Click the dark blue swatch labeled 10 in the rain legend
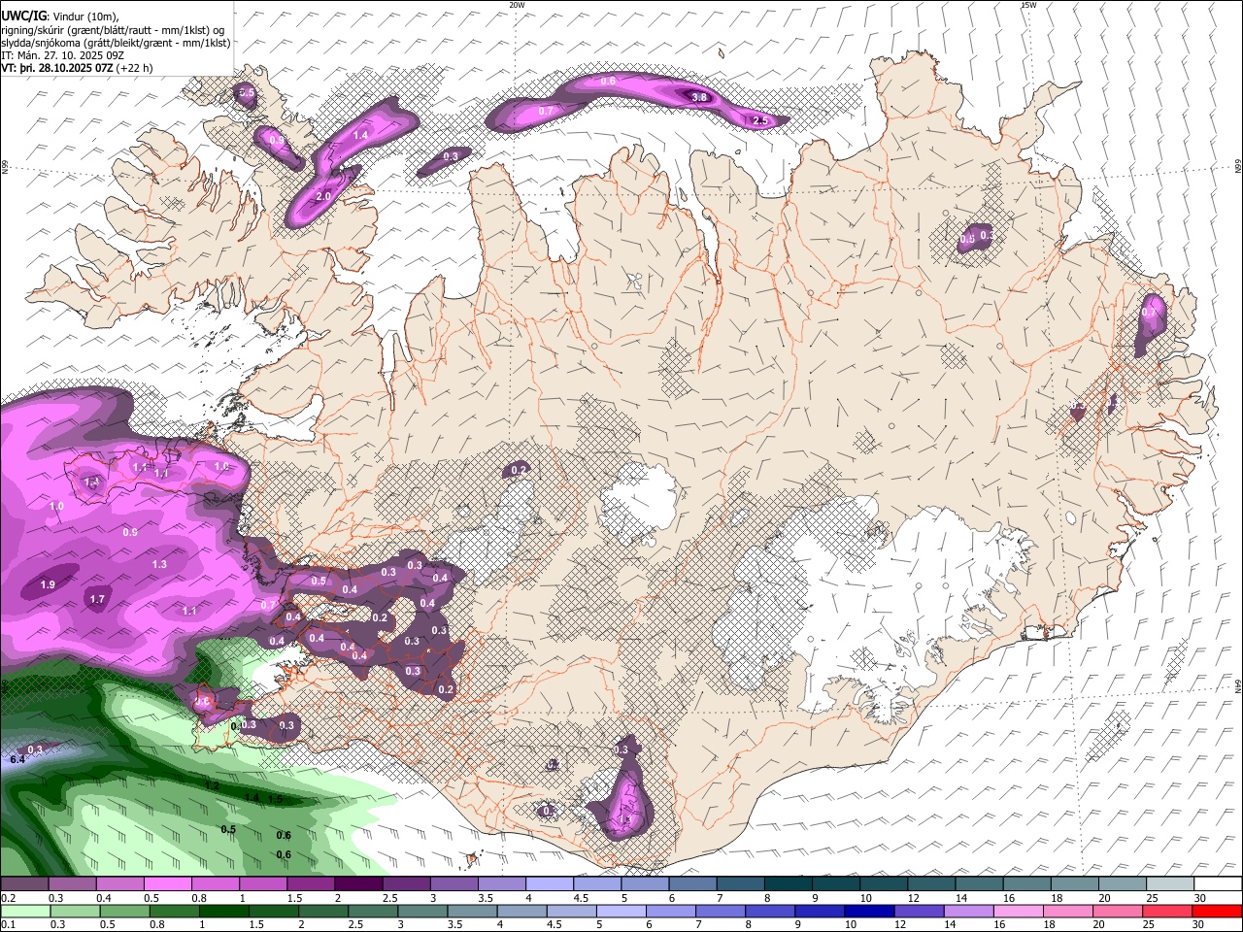Screen dimensions: 1243x932 tap(868, 911)
